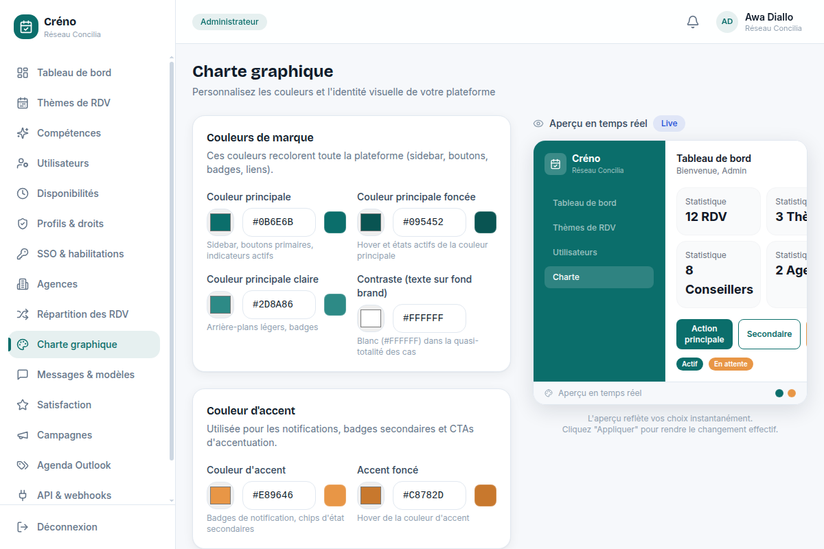Screen dimensions: 824x549
Task: Open Tableau de bord in the sidebar
Action: 84,73
